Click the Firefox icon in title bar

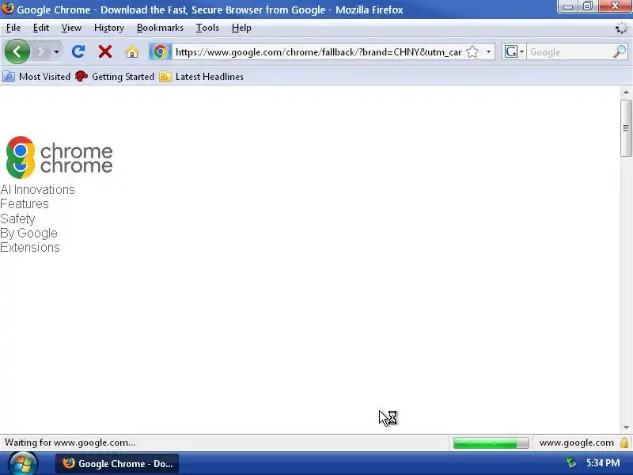click(8, 9)
